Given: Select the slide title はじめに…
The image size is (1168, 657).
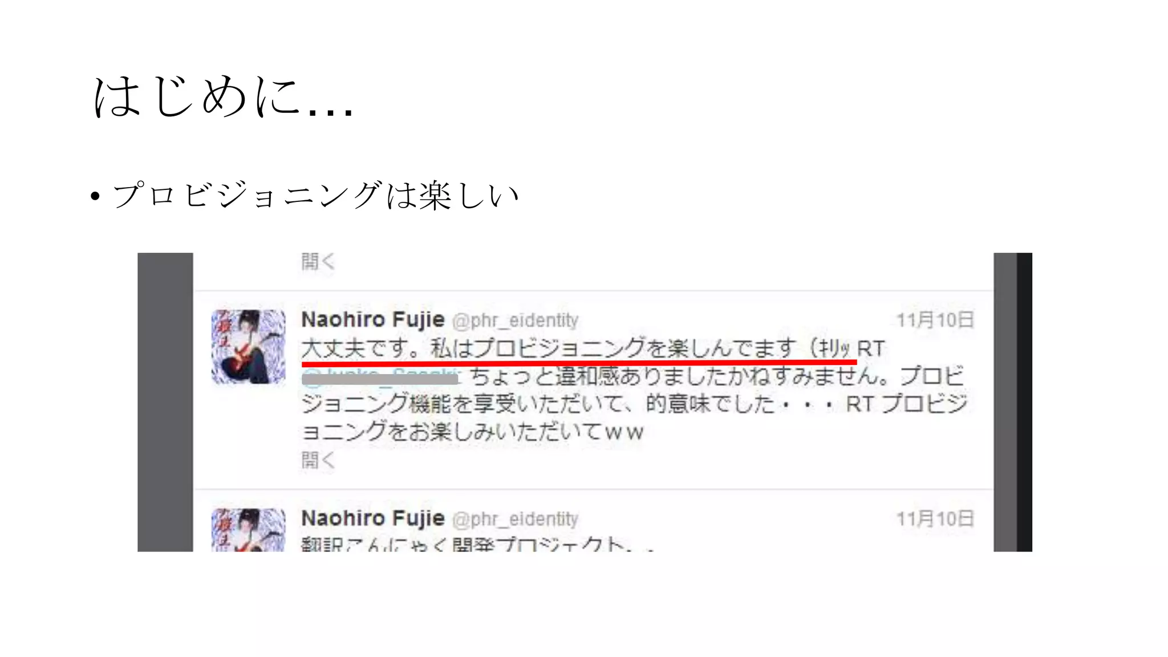Looking at the screenshot, I should 224,97.
